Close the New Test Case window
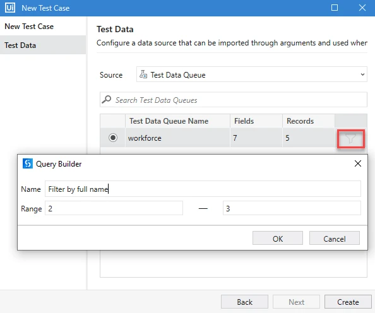 362,8
